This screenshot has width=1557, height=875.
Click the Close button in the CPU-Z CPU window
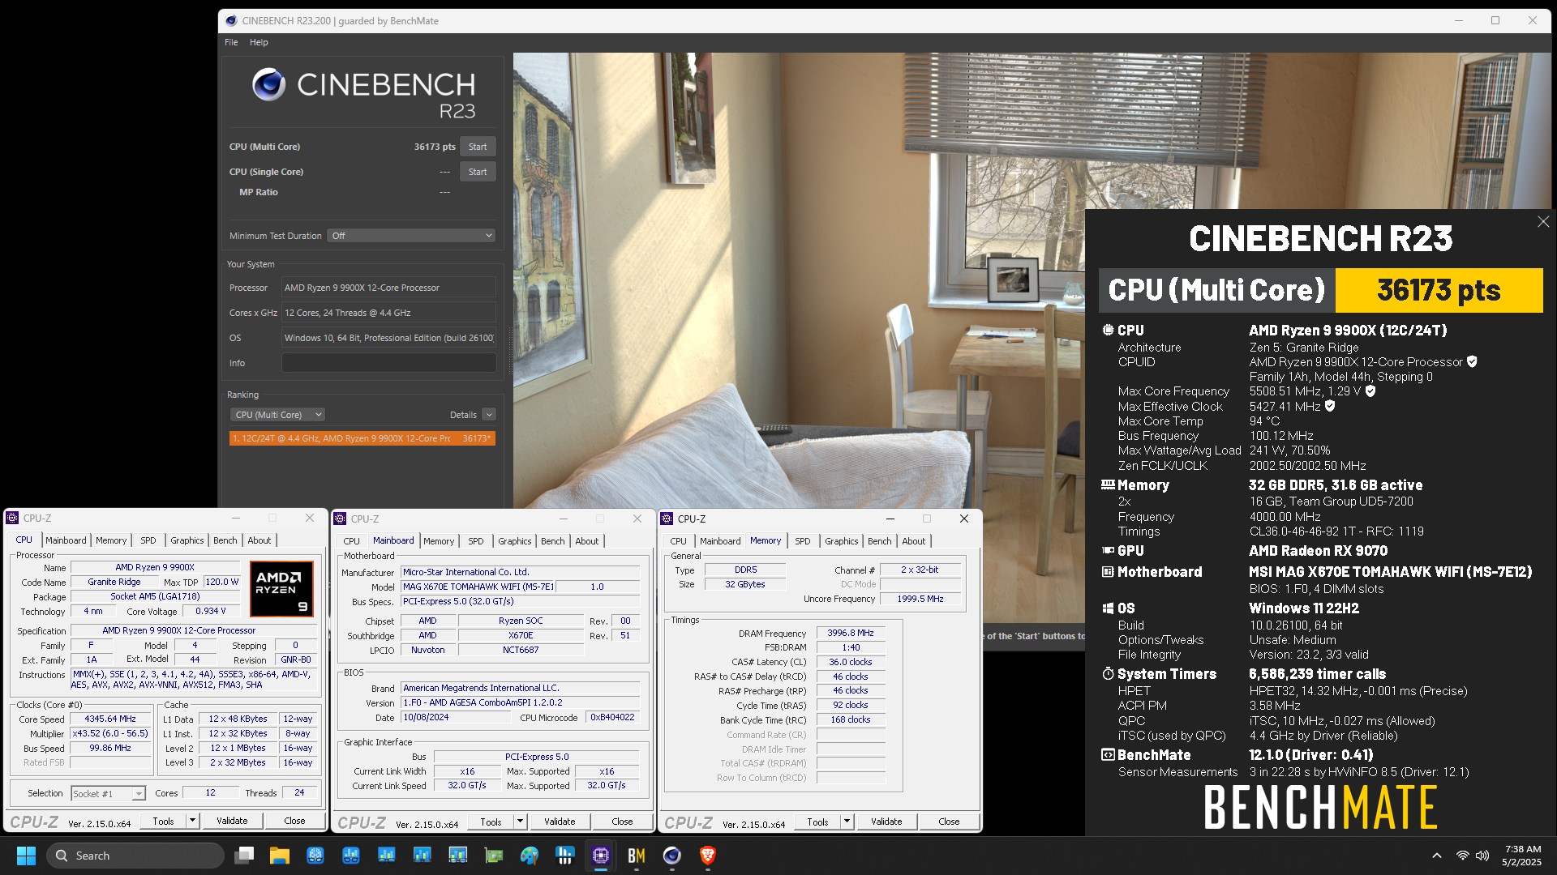click(294, 821)
